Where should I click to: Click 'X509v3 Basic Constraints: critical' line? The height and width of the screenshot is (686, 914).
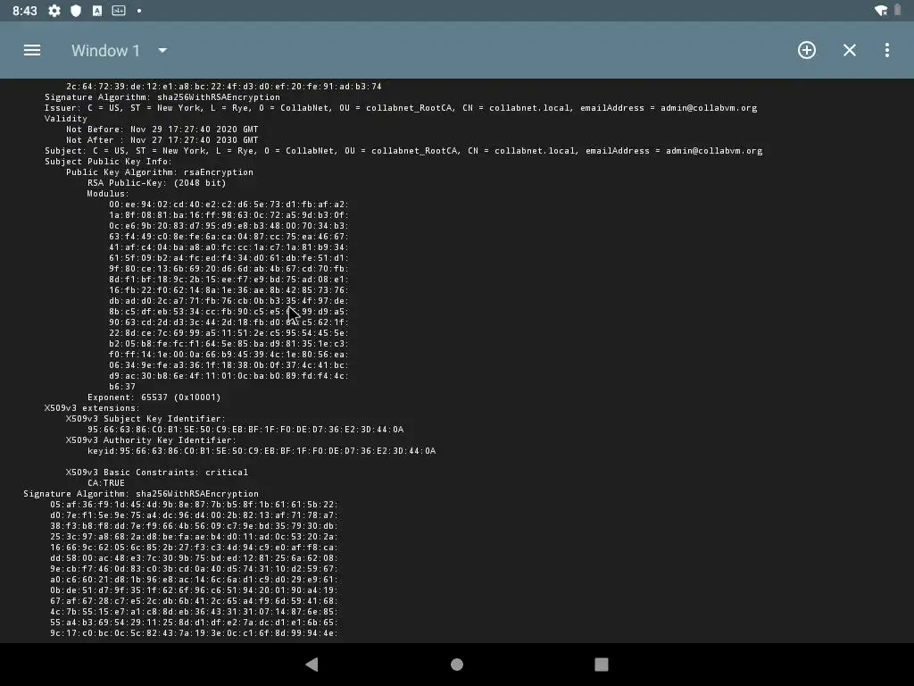click(157, 473)
